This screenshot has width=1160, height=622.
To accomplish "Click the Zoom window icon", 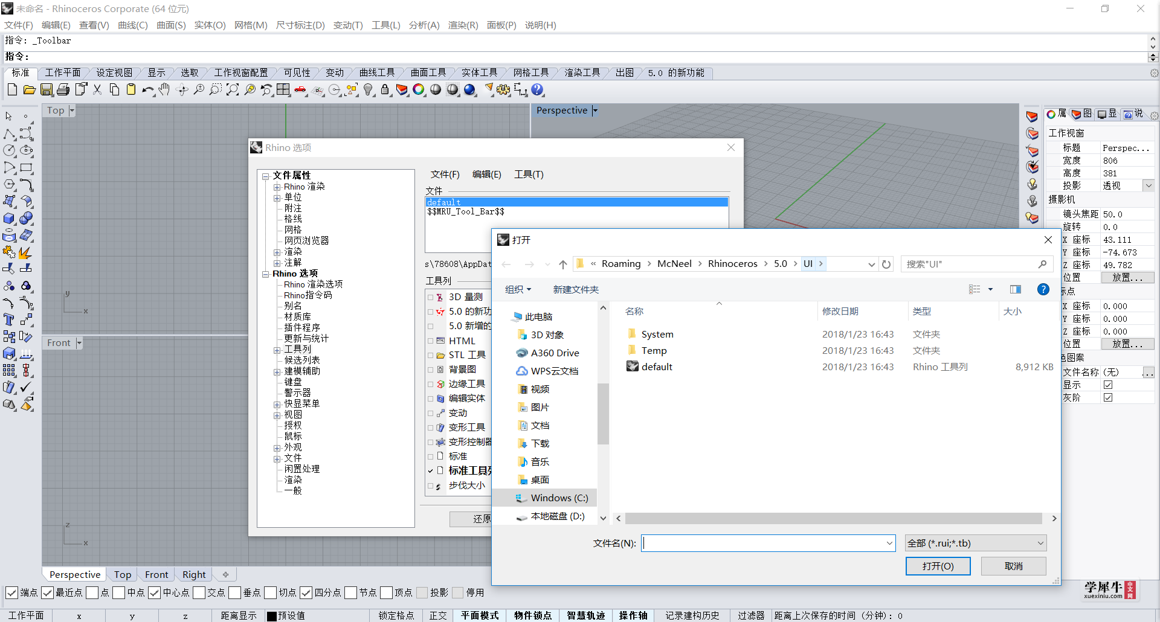I will 215,90.
